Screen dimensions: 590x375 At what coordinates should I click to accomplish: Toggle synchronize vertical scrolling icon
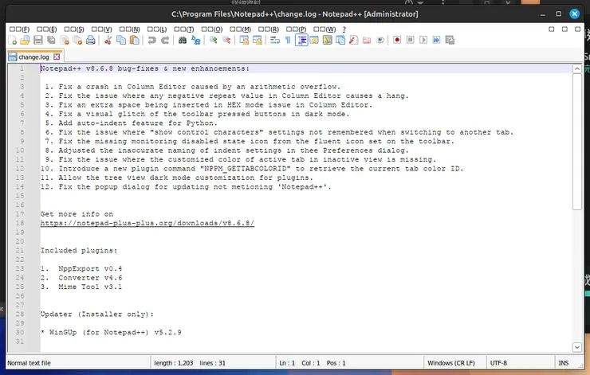click(x=244, y=40)
